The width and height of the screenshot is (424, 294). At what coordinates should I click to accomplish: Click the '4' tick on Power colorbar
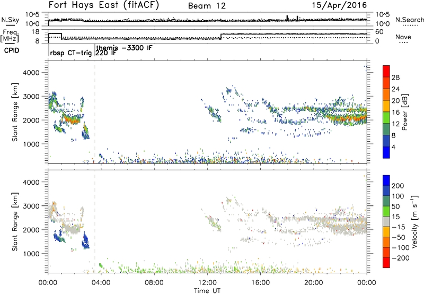pyautogui.click(x=393, y=147)
